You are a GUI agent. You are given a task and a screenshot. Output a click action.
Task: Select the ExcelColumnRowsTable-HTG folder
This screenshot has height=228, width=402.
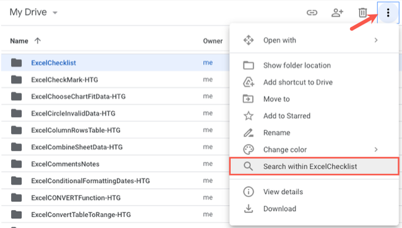tap(76, 130)
